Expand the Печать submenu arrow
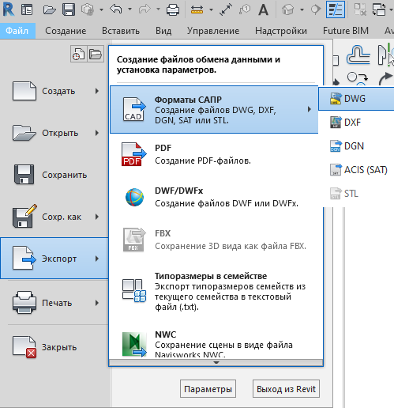Screen dimensions: 394x408 click(x=97, y=303)
